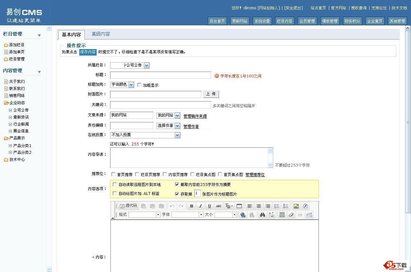This screenshot has width=411, height=272.
Task: Apply underline from the editor toolbar
Action: (x=209, y=206)
